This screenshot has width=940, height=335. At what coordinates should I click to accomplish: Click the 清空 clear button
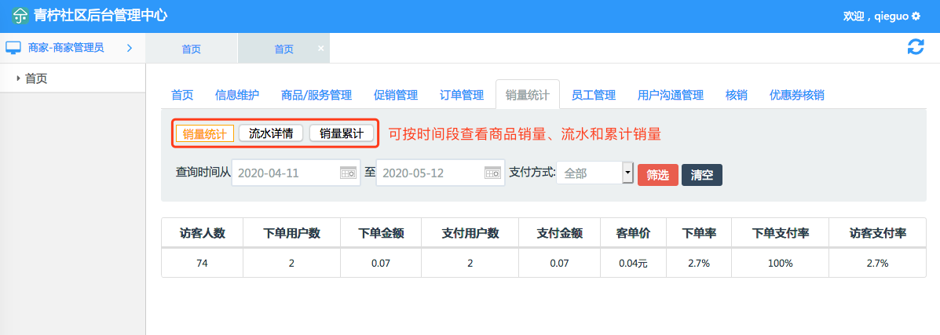coord(702,175)
